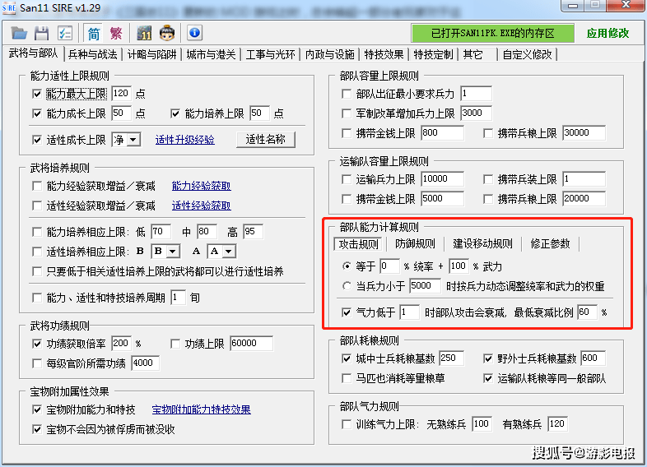Click 运输兵力上限 field 10000
The width and height of the screenshot is (647, 467).
coord(442,179)
